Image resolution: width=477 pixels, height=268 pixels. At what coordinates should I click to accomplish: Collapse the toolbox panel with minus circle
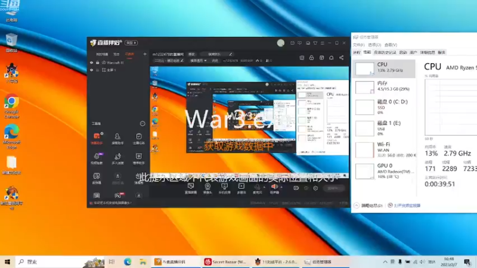click(x=143, y=124)
